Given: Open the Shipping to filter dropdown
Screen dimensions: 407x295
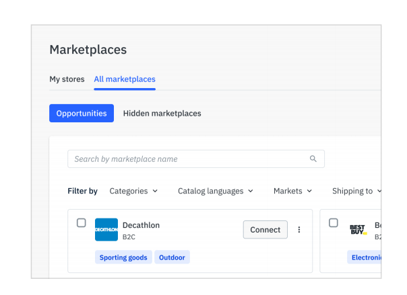Looking at the screenshot, I should point(355,191).
